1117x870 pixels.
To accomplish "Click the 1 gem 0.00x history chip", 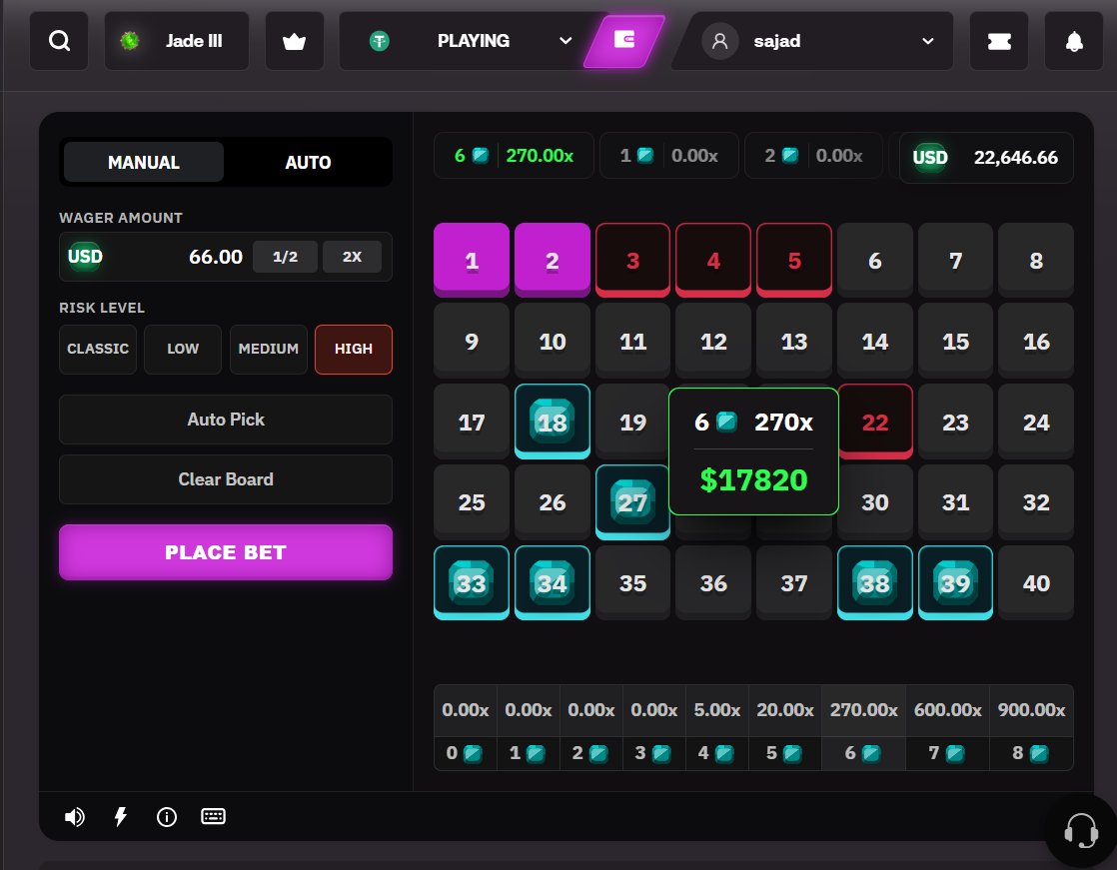I will [669, 155].
